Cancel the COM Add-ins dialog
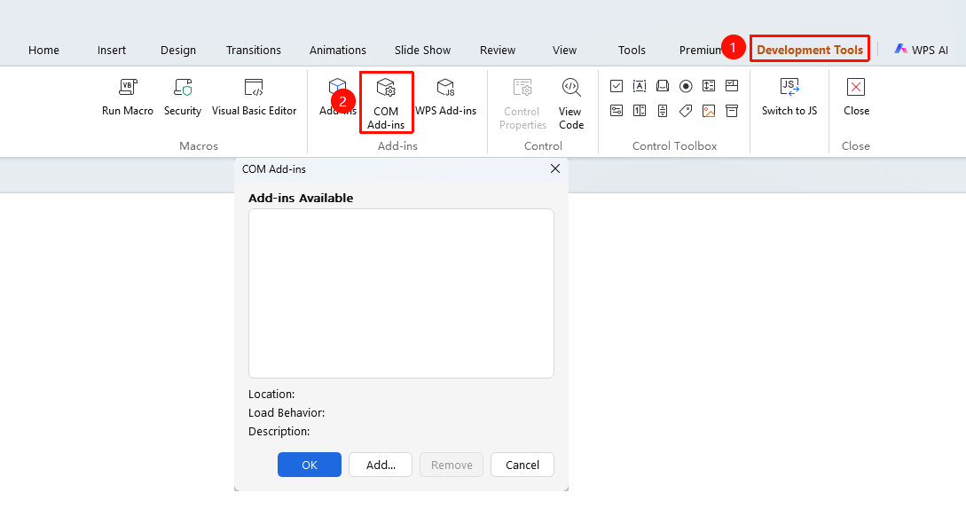The width and height of the screenshot is (966, 524). (x=522, y=465)
